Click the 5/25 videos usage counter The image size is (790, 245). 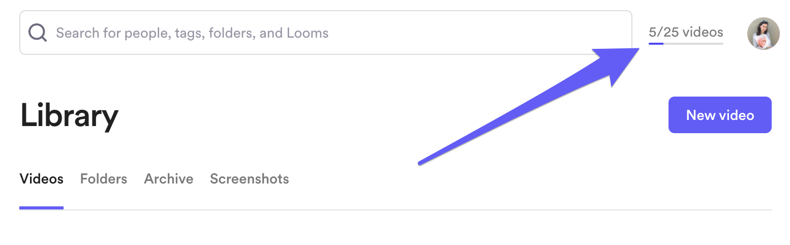685,33
